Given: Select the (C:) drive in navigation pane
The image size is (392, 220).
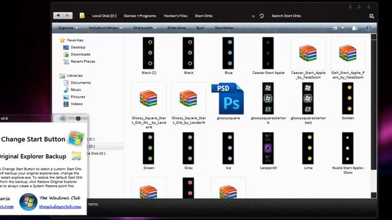Looking at the screenshot, I should [91, 139].
